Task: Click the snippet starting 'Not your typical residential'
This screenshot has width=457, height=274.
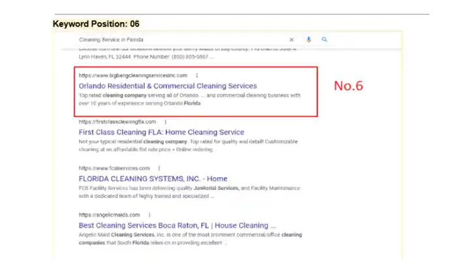Action: point(188,146)
